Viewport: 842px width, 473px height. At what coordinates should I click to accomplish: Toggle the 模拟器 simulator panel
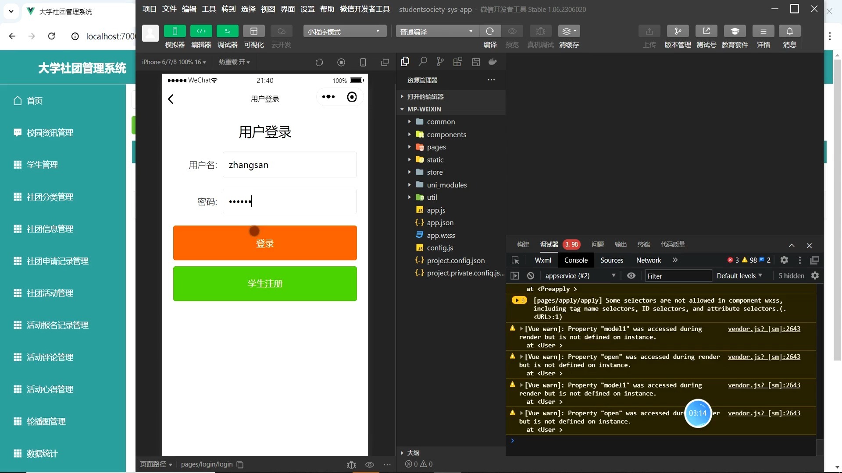175,31
